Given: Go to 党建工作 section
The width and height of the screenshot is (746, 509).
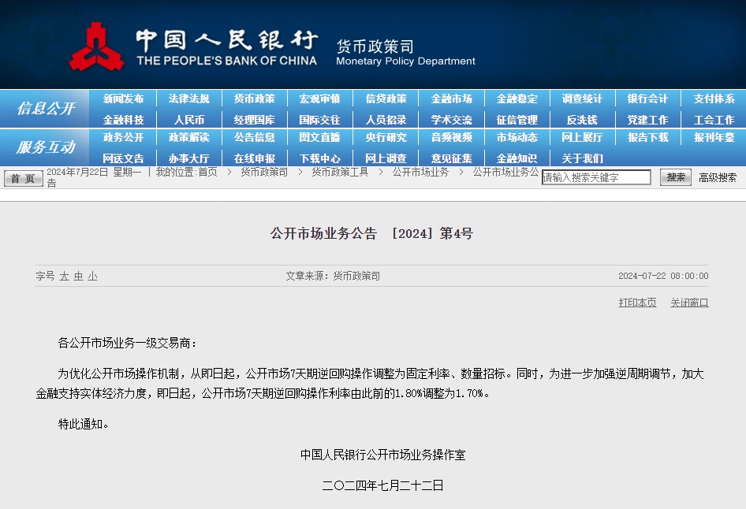Looking at the screenshot, I should [x=648, y=120].
